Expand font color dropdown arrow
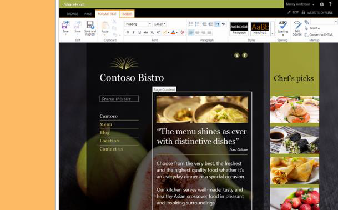Screen dimensions: 338x210 tap(176, 33)
